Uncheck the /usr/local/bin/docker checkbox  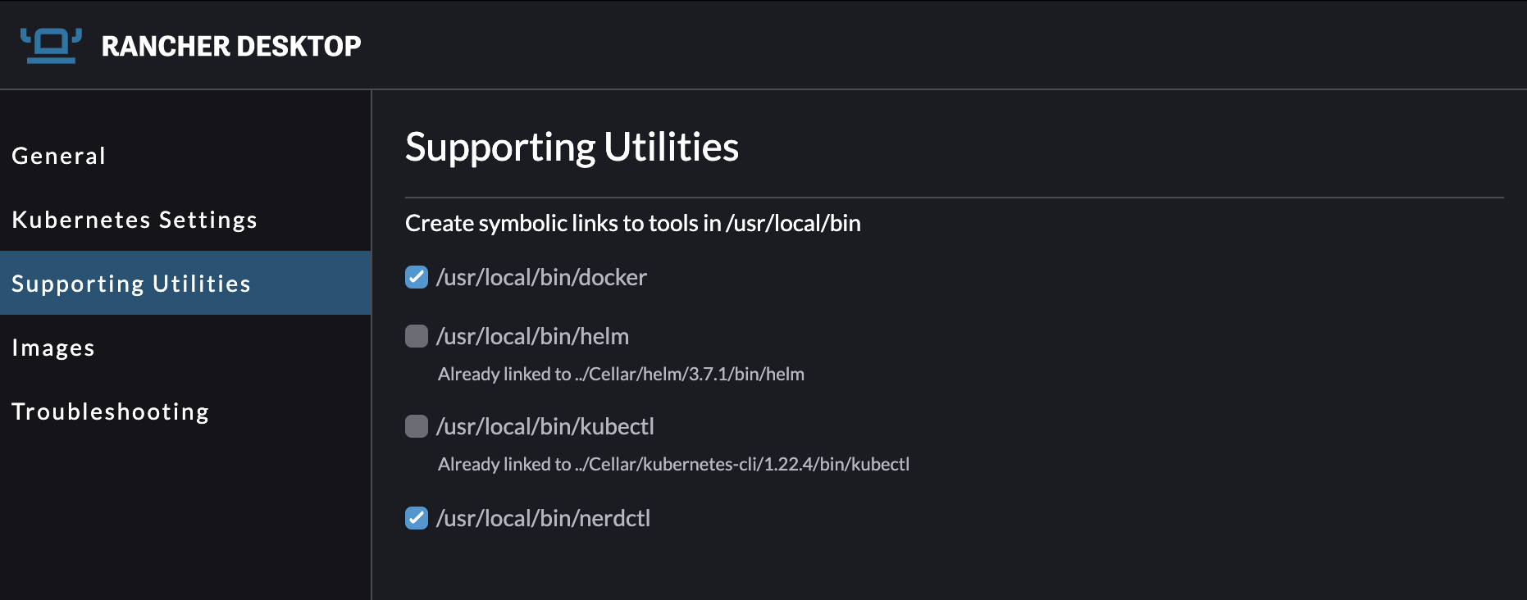pos(417,277)
